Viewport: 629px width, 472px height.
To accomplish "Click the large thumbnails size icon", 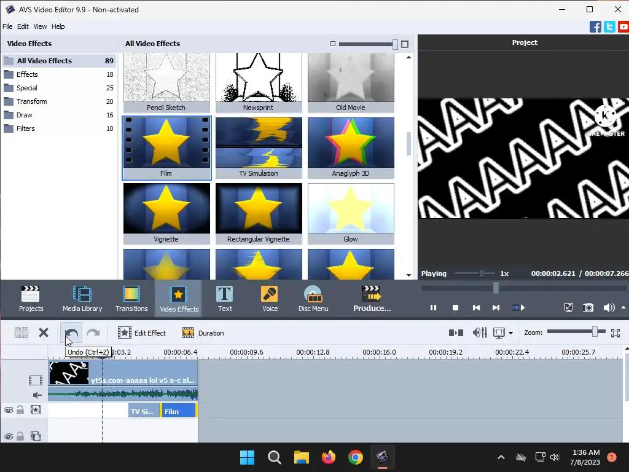I will [x=405, y=44].
